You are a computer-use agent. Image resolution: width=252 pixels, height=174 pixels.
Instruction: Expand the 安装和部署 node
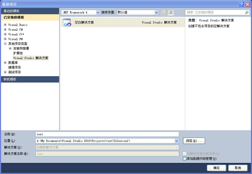click(x=10, y=49)
